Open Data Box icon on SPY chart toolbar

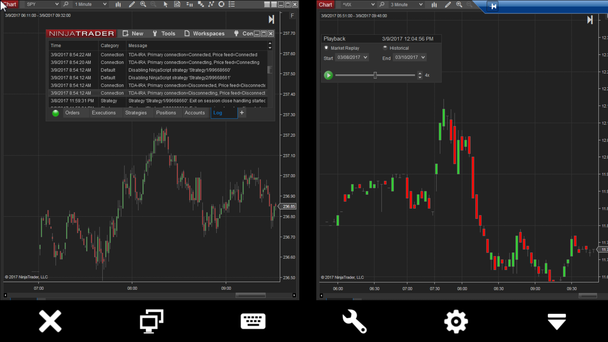pos(177,4)
